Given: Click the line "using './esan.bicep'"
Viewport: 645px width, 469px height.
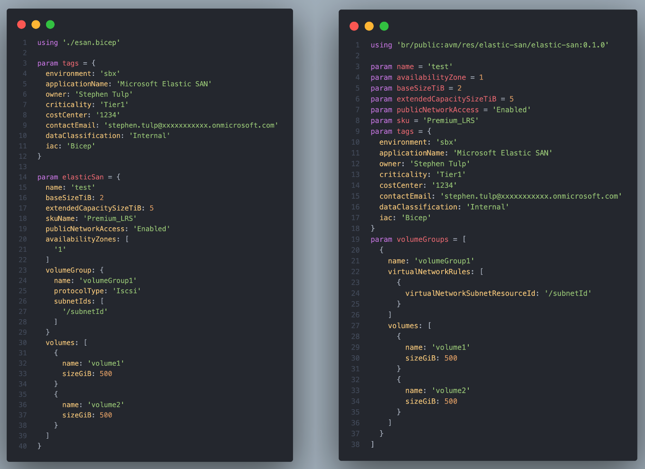Looking at the screenshot, I should (79, 43).
